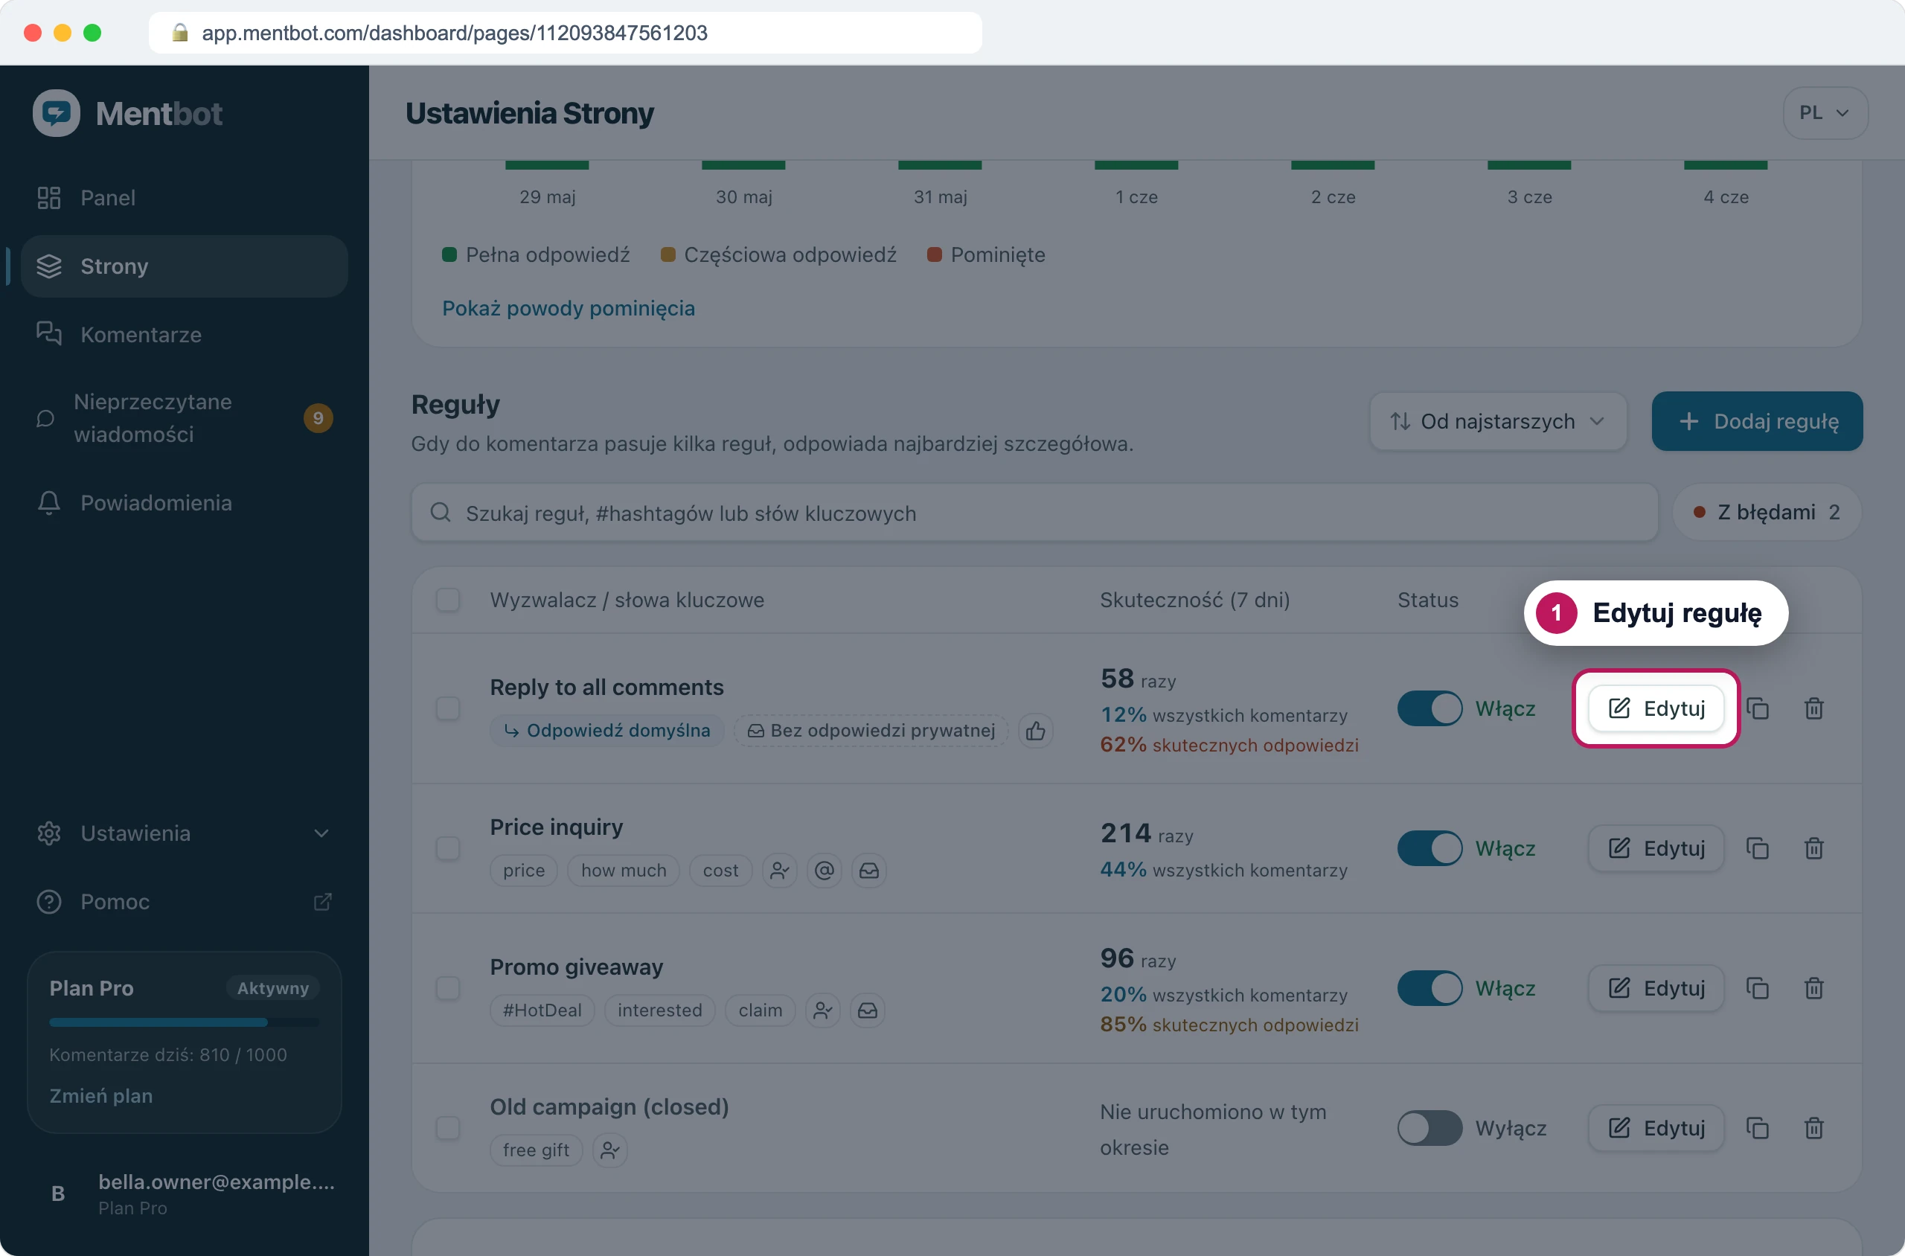Click the green Pełna odpowiedź legend swatch
Screen dimensions: 1905x1256
click(x=449, y=254)
